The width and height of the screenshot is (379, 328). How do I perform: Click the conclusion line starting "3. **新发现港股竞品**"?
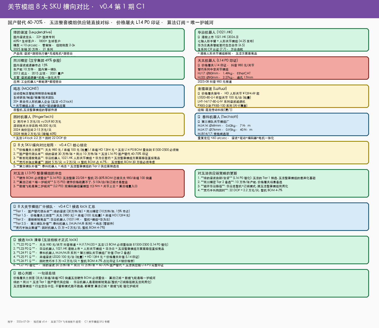point(87,158)
